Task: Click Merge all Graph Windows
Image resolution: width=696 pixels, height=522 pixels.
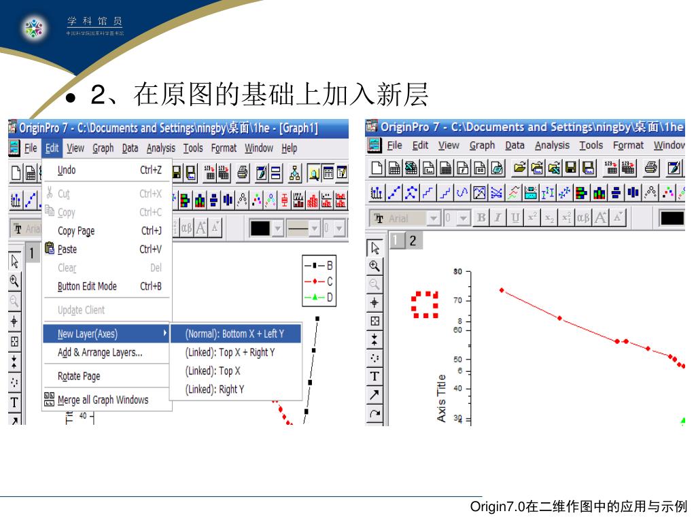Action: coord(106,400)
